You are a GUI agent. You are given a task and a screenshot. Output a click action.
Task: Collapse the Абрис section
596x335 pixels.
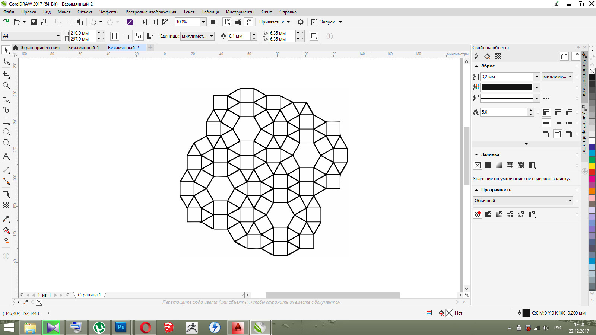point(476,66)
